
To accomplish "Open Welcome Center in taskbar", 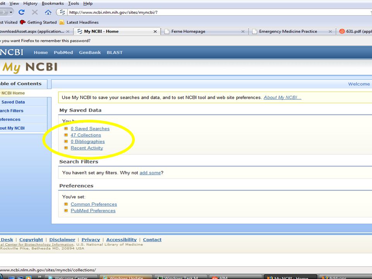I will (x=71, y=277).
